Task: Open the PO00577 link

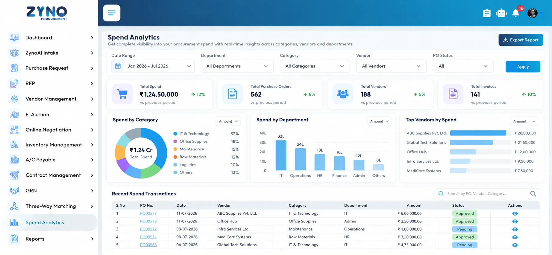Action: tap(148, 213)
